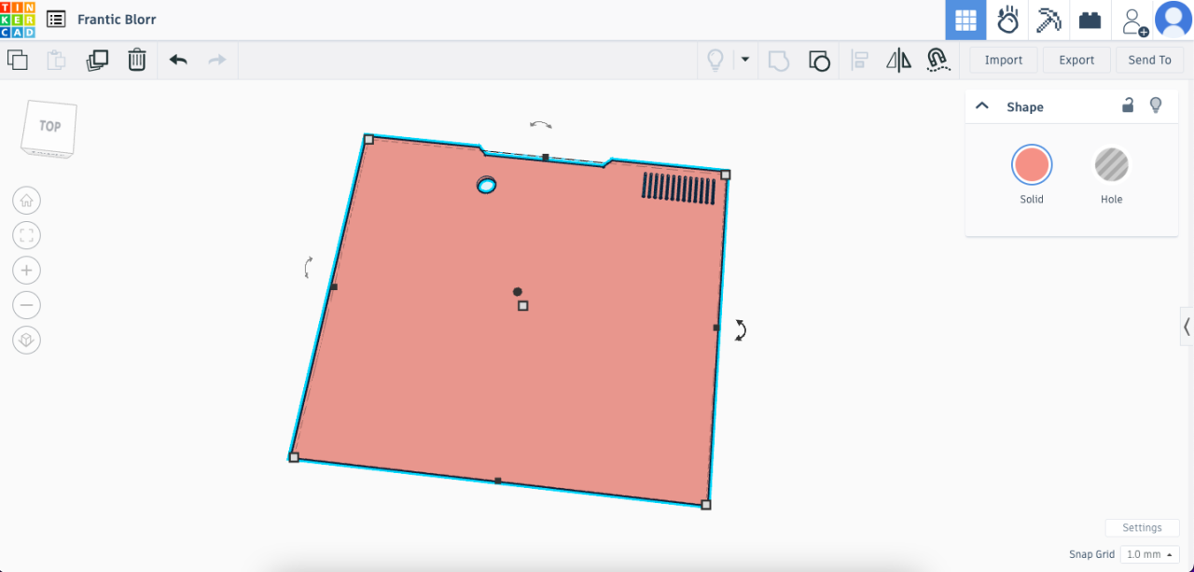Open the Align tool
The height and width of the screenshot is (572, 1194).
860,61
